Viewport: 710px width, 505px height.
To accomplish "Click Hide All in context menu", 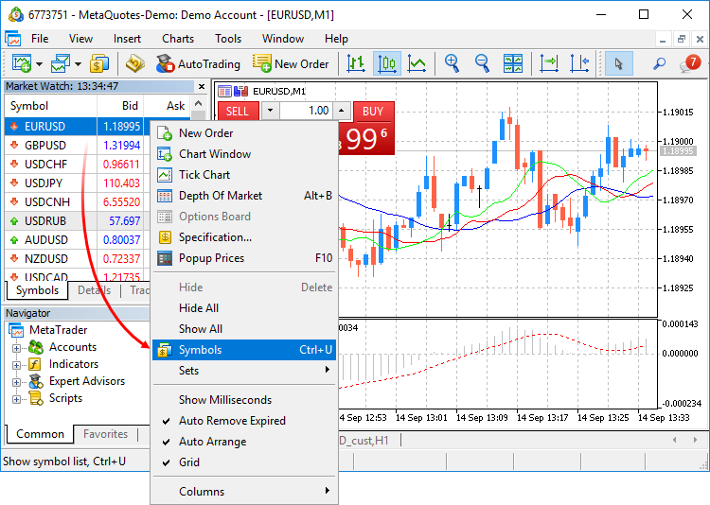I will tap(244, 308).
